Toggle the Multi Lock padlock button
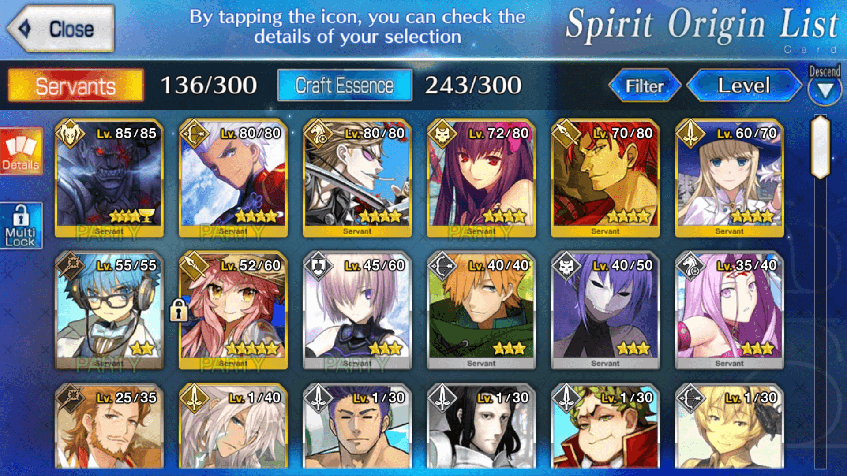The width and height of the screenshot is (847, 476). [x=21, y=226]
